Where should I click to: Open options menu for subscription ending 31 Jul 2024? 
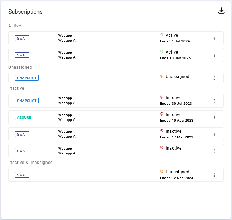coord(214,39)
